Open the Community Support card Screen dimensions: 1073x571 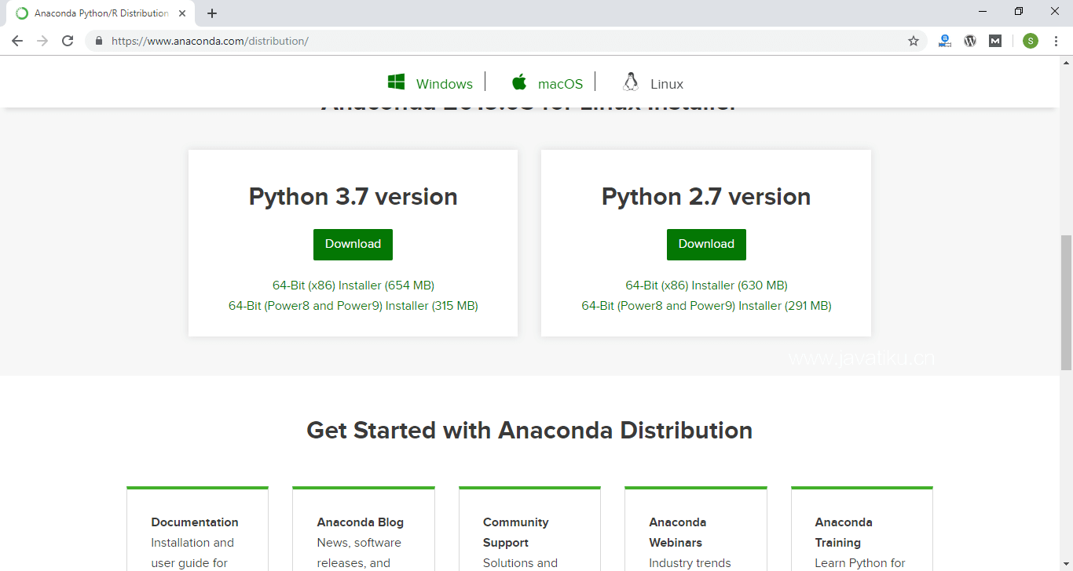click(x=529, y=529)
